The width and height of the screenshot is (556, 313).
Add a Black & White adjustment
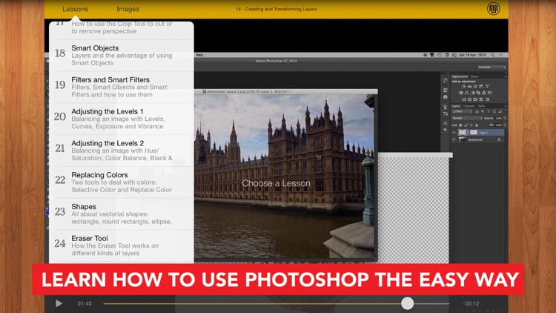coord(472,93)
